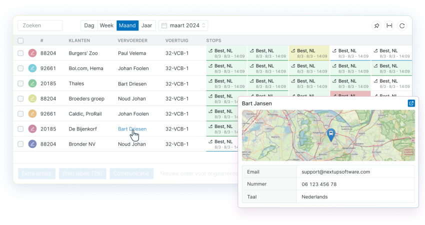Switch to the Dag view
425x225 pixels.
[x=89, y=25]
